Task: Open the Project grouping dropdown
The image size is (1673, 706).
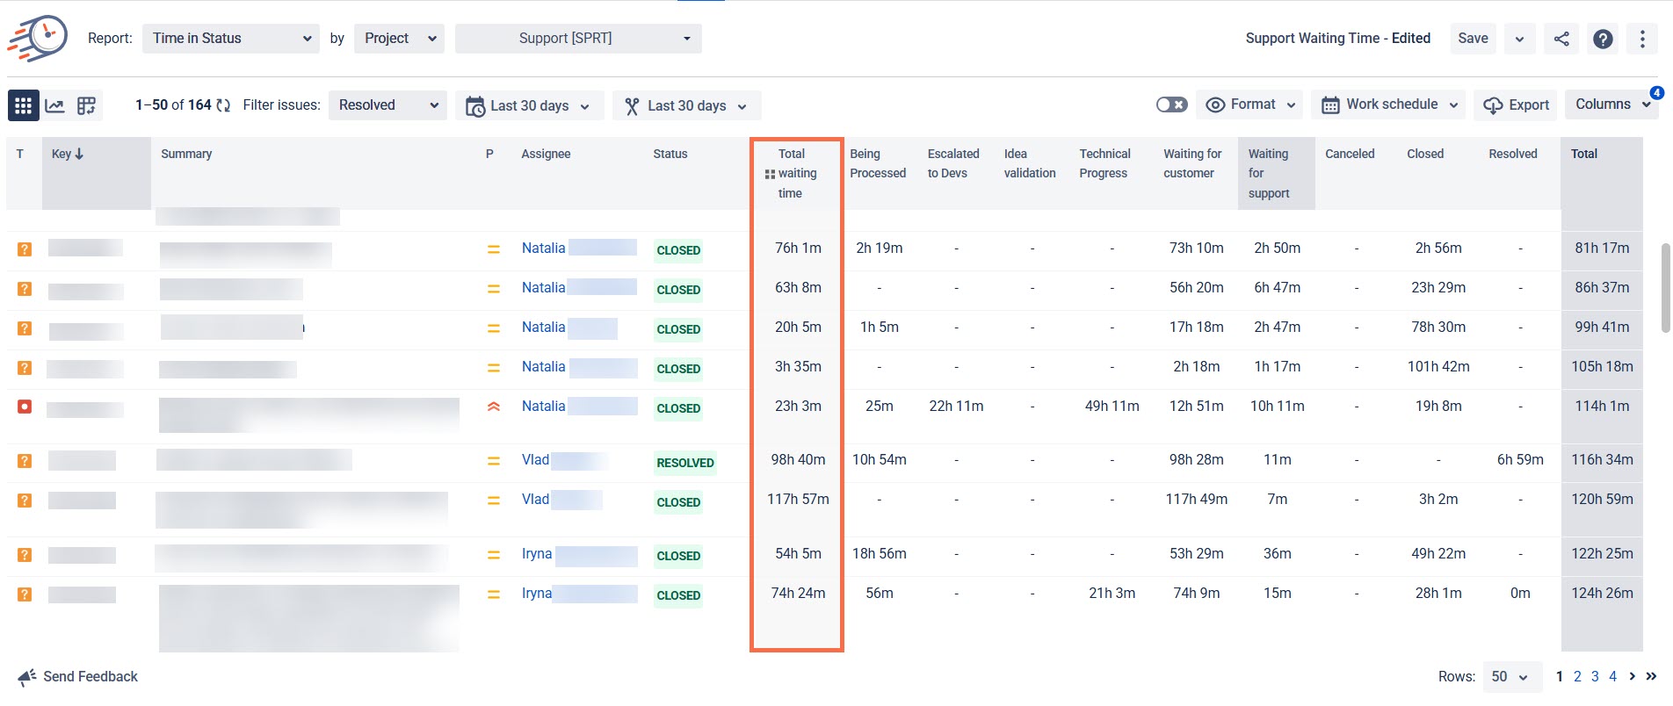Action: [x=399, y=39]
